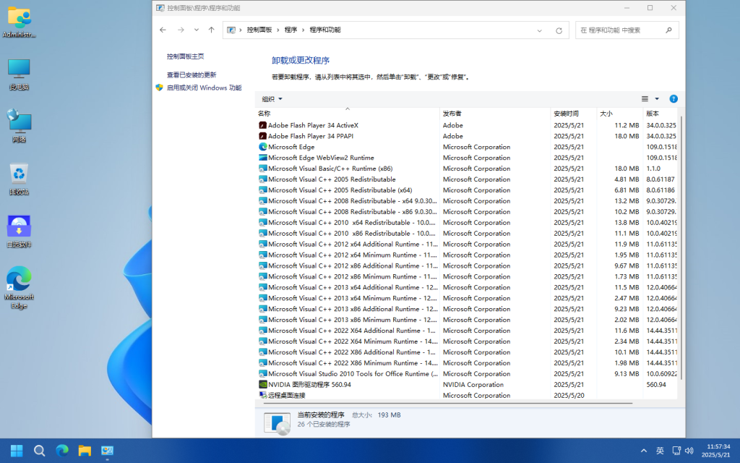740x463 pixels.
Task: Open the network tray icon
Action: 676,451
